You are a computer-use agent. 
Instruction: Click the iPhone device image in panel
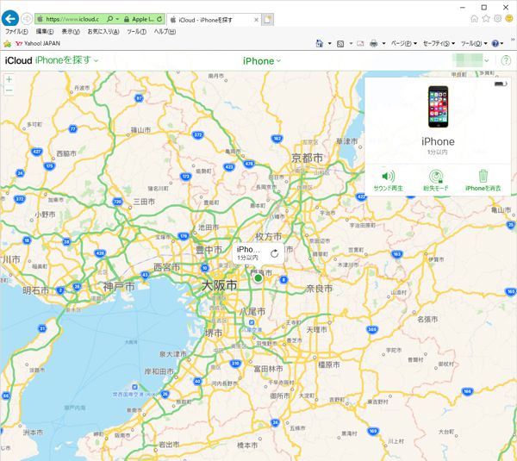(438, 107)
